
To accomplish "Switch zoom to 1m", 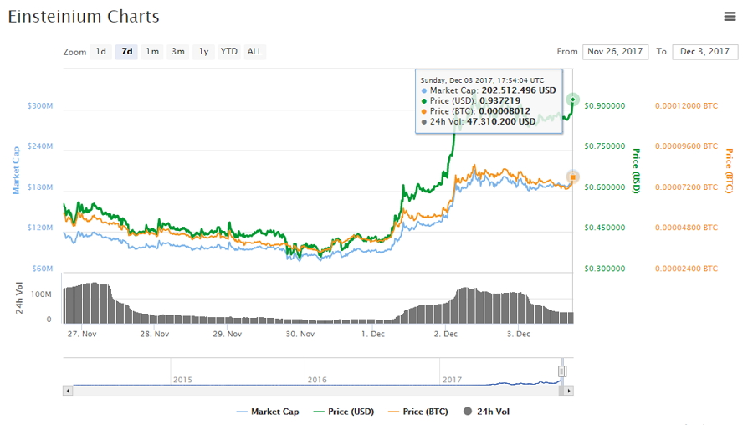I will click(152, 51).
